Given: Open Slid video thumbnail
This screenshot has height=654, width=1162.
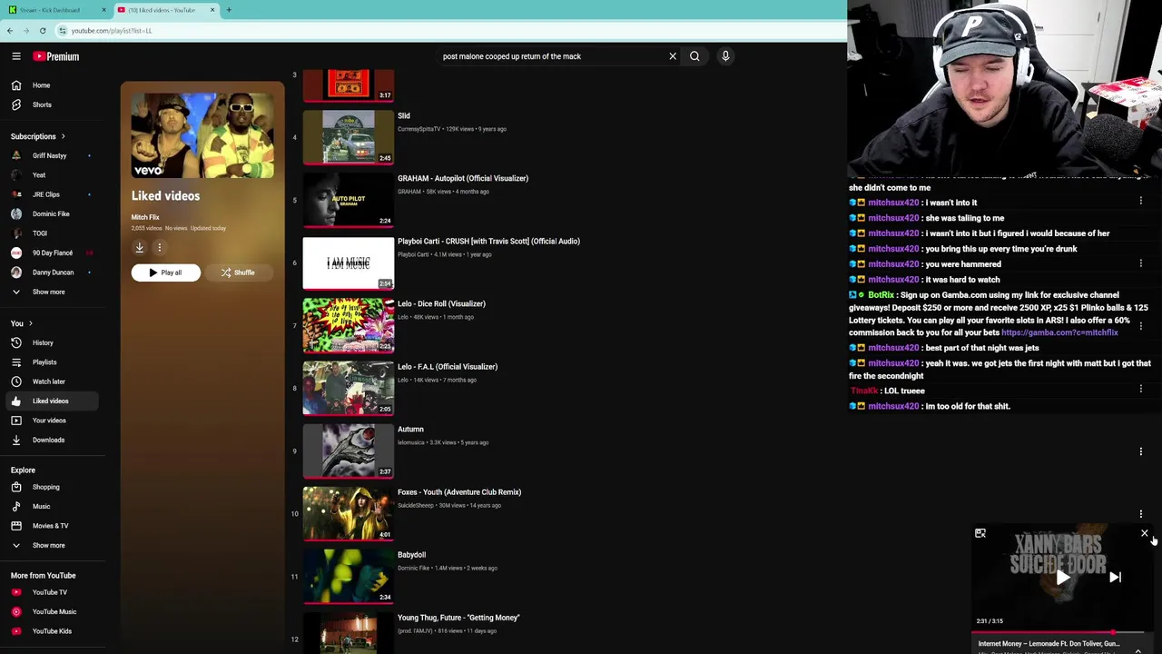Looking at the screenshot, I should point(349,137).
